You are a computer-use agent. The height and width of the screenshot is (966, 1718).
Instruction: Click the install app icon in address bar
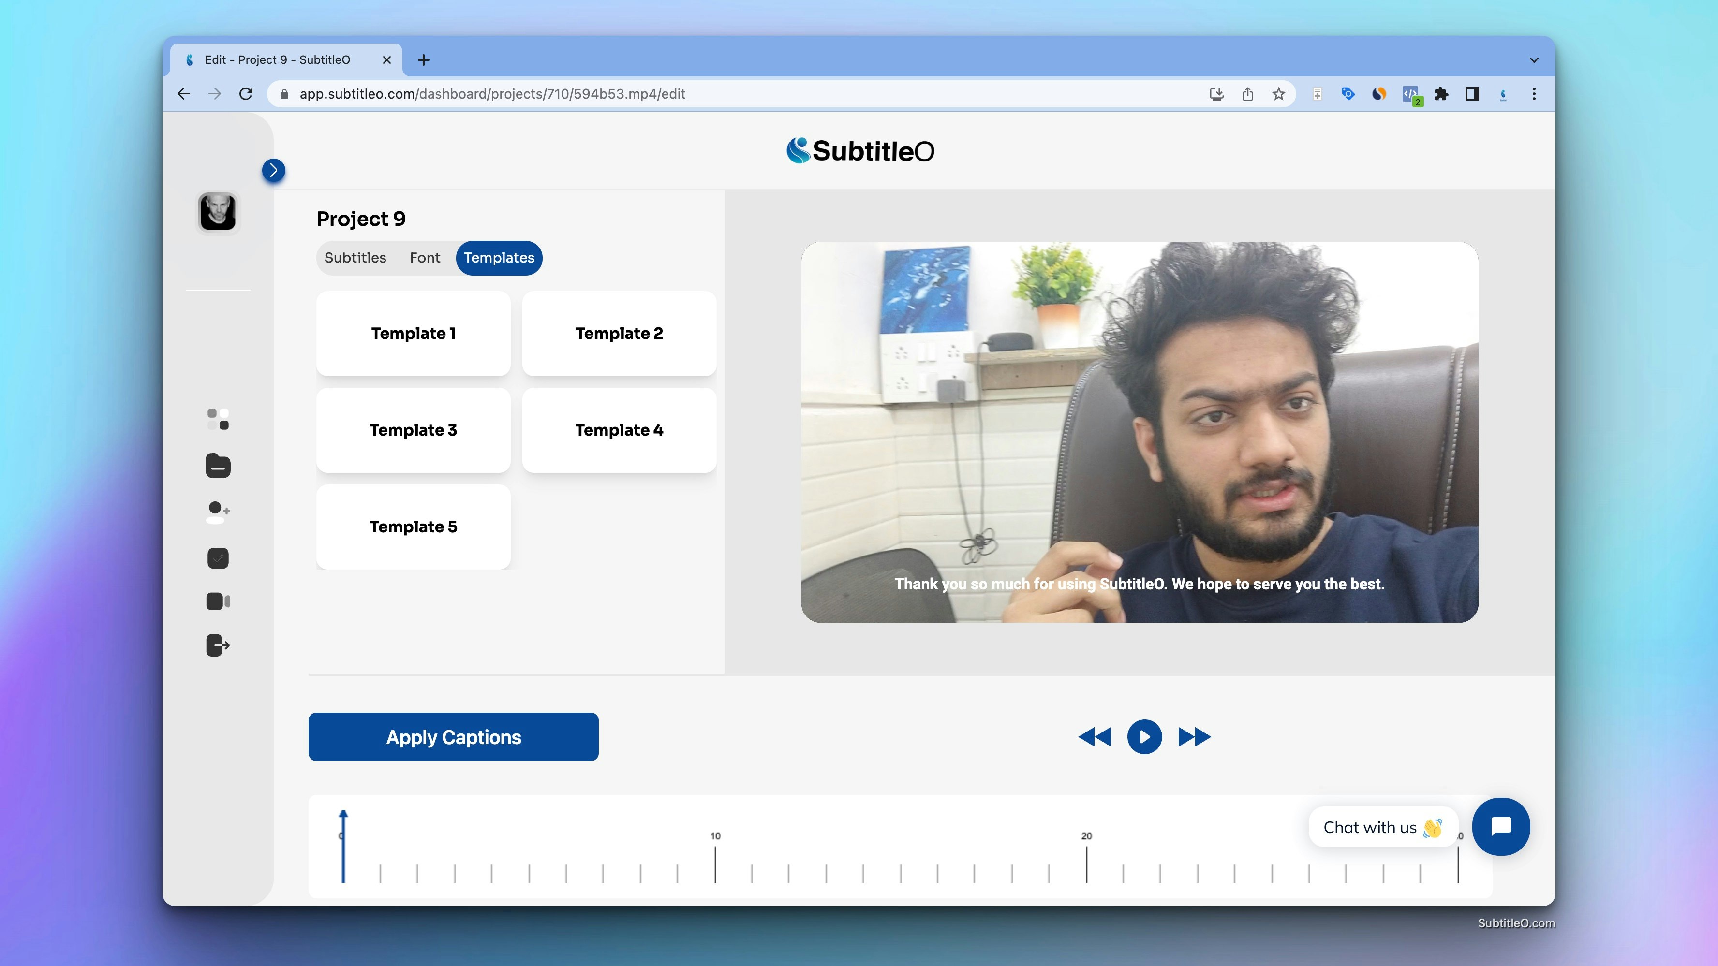(1216, 94)
